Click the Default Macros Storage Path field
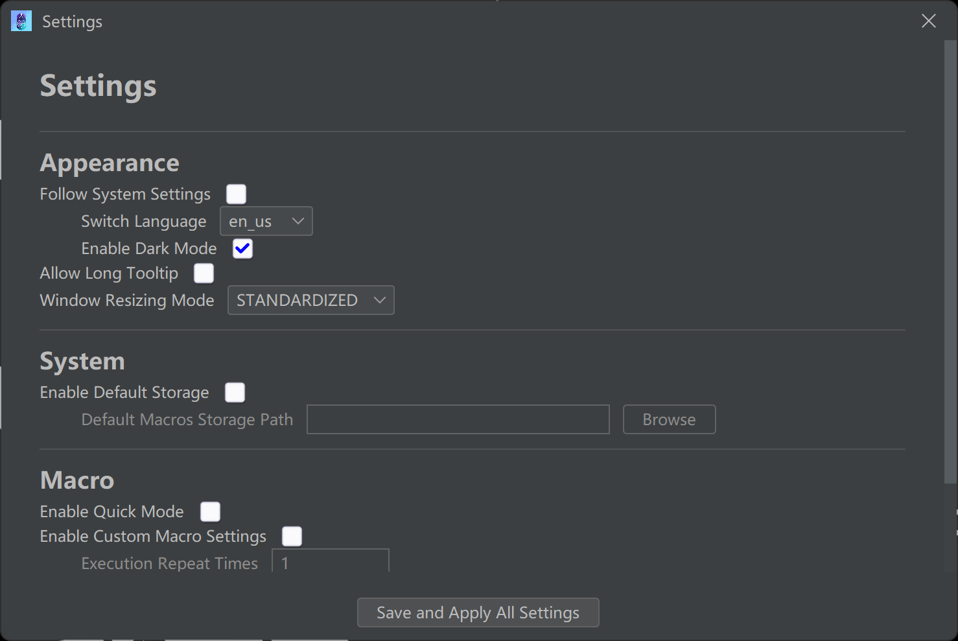Screen dimensions: 958x641 pos(458,420)
